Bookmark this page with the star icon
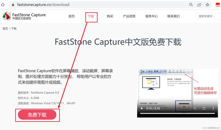This screenshot has width=221, height=130. coord(207,5)
